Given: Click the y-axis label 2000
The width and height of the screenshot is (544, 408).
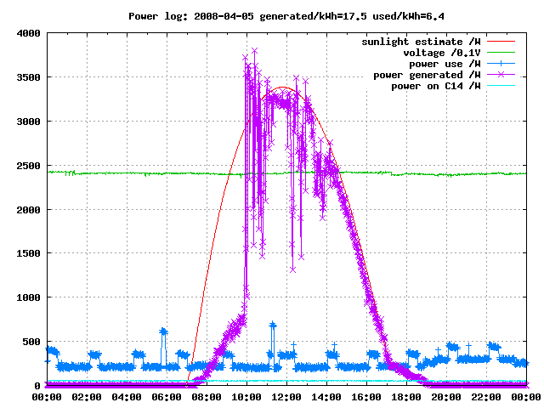Looking at the screenshot, I should click(x=28, y=210).
